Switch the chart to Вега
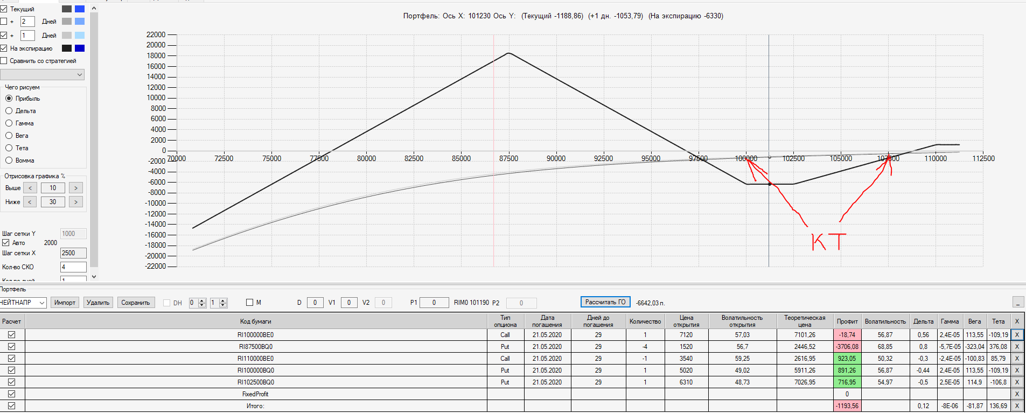Screen dimensions: 1026x413 coord(9,136)
